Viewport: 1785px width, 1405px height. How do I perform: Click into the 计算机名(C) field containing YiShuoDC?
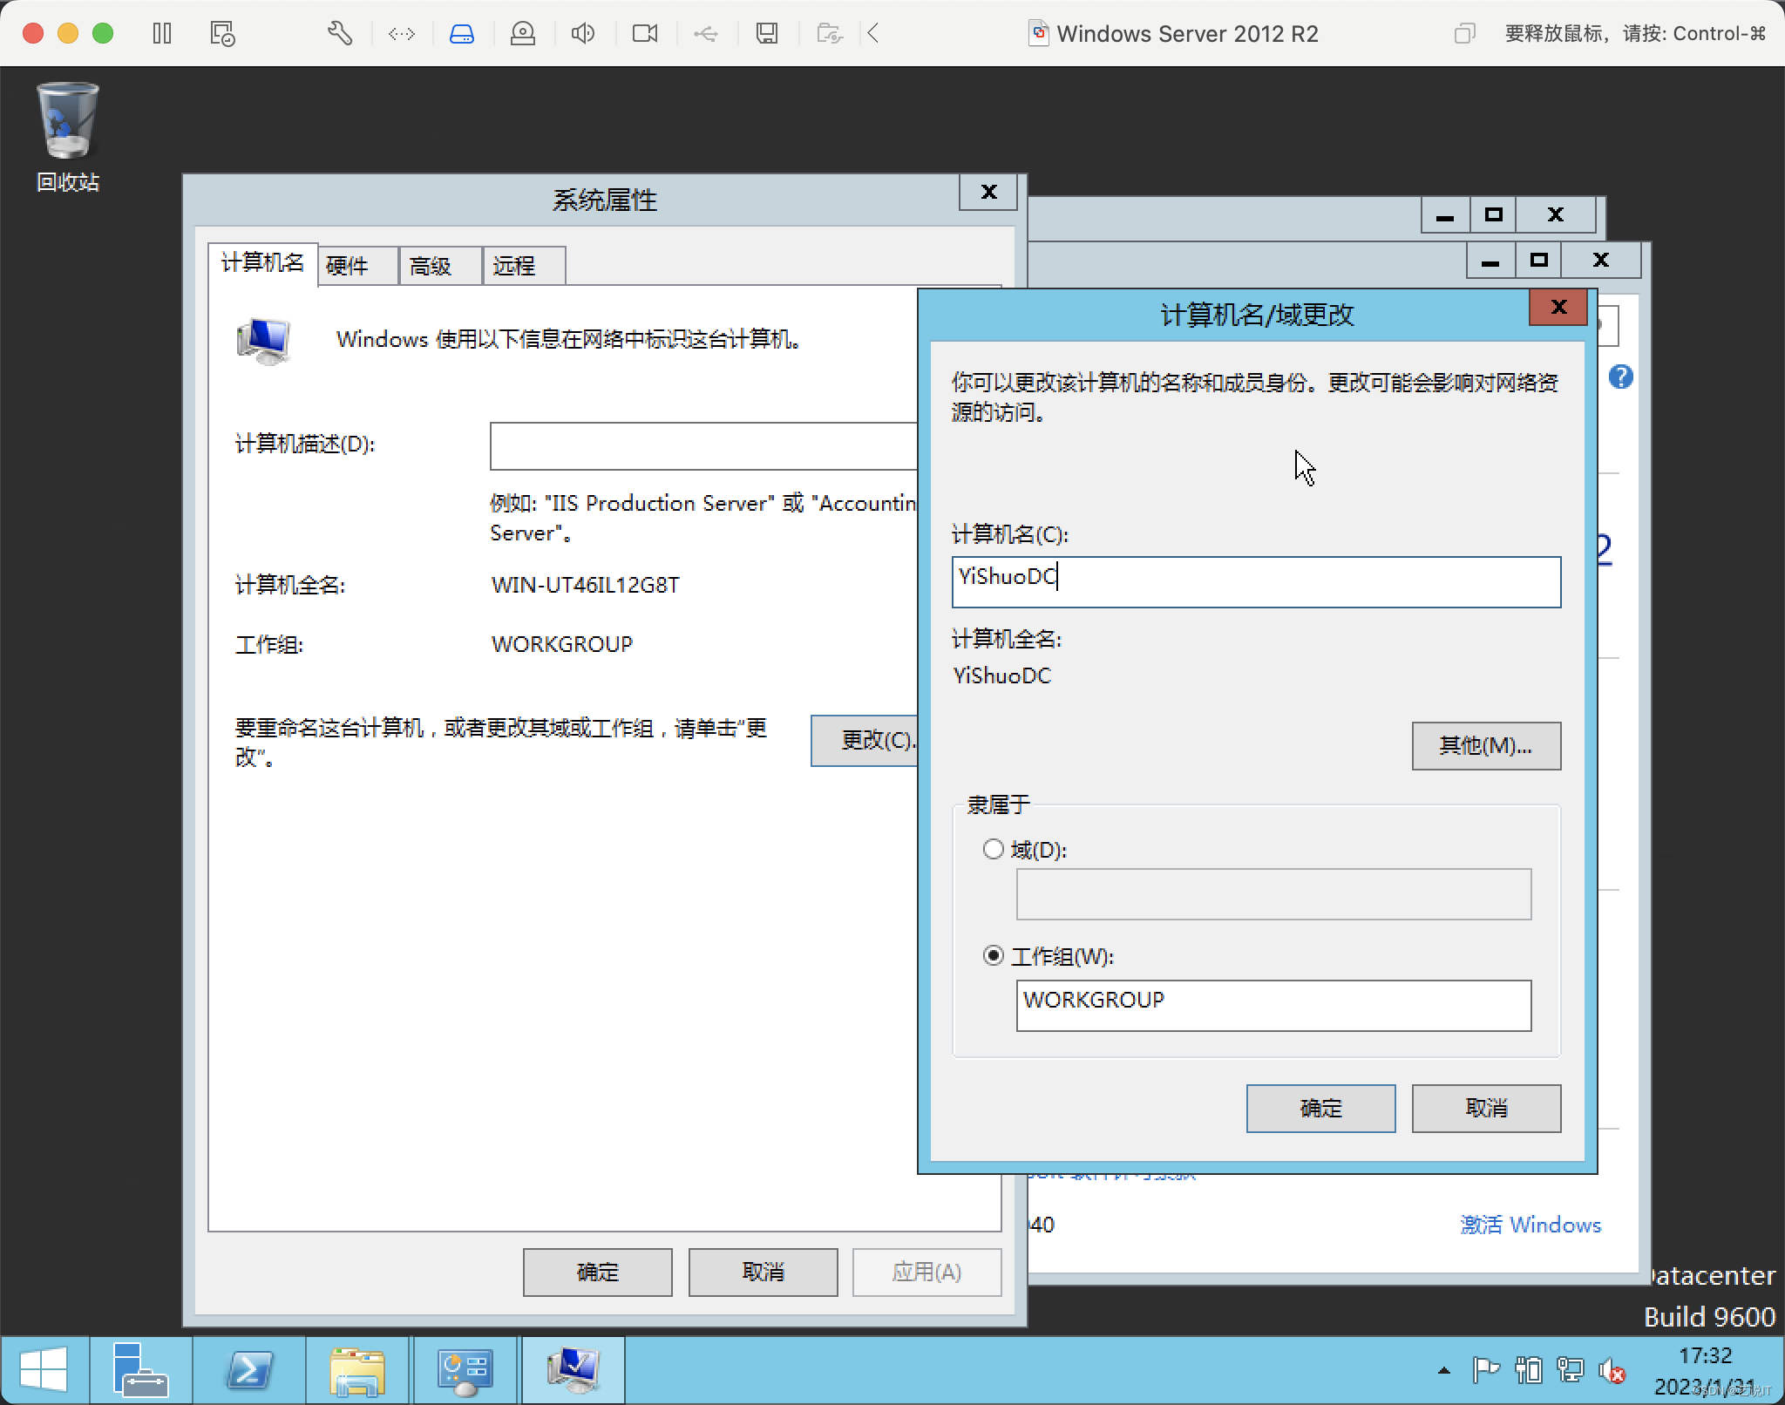[1256, 582]
